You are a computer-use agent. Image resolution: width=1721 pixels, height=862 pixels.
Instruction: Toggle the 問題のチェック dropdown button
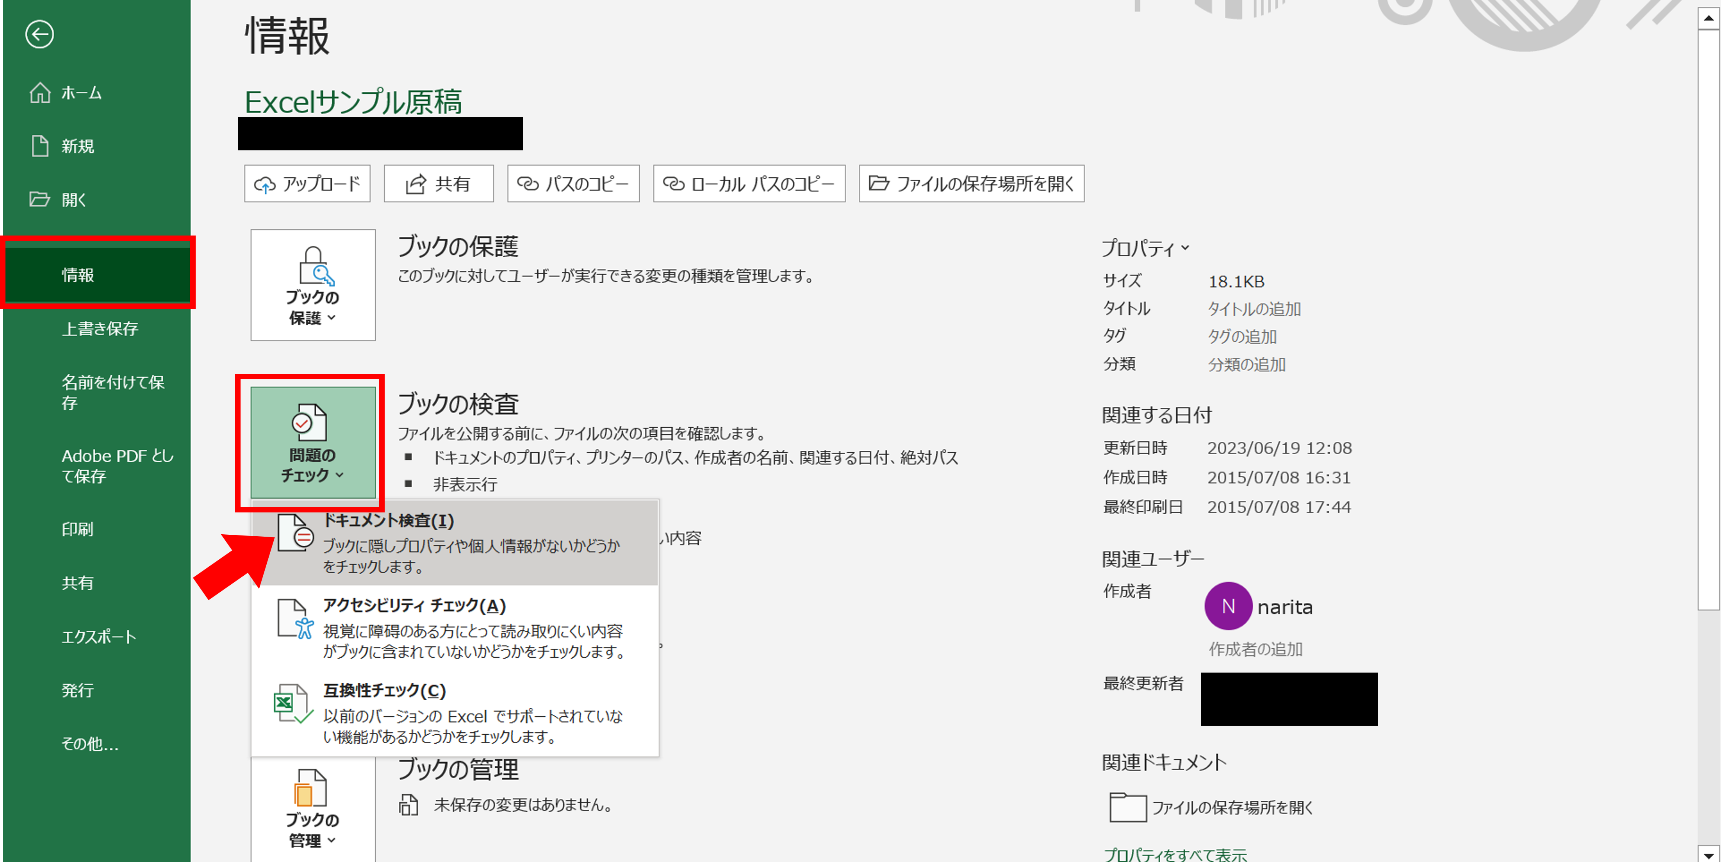[x=313, y=443]
